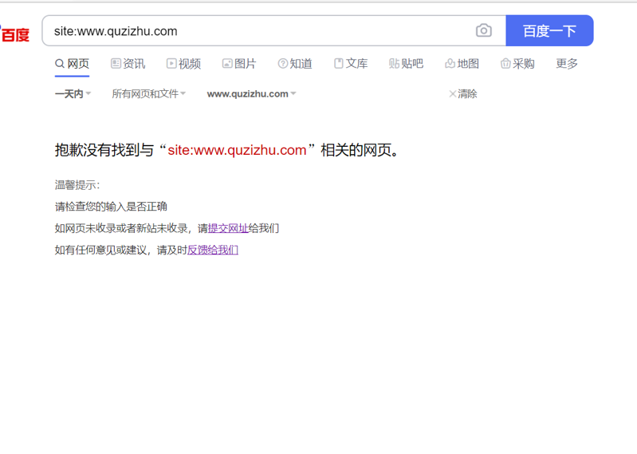Expand the www.quzizhu.com site filter dropdown

[x=251, y=94]
